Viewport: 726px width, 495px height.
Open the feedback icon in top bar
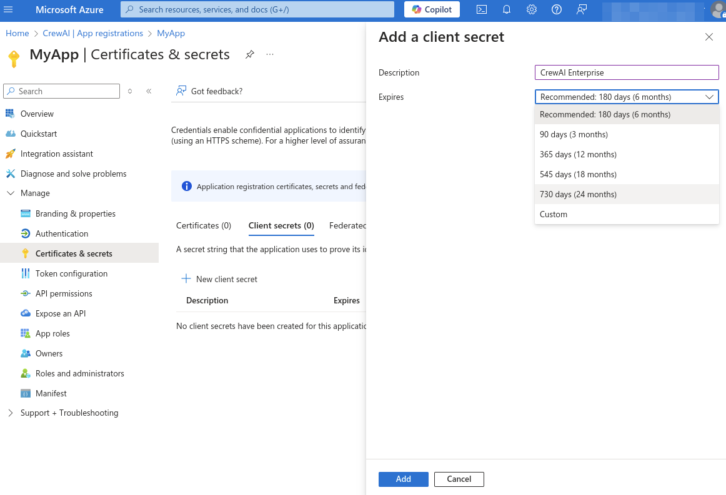581,9
